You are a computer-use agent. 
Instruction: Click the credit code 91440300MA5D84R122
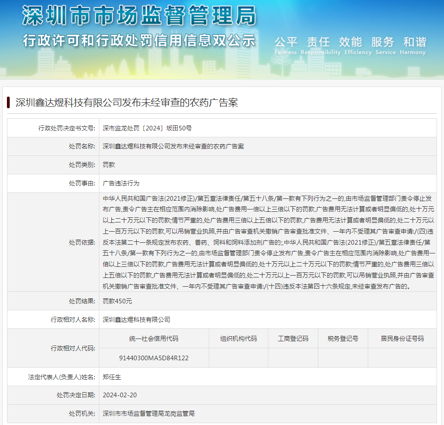point(154,358)
